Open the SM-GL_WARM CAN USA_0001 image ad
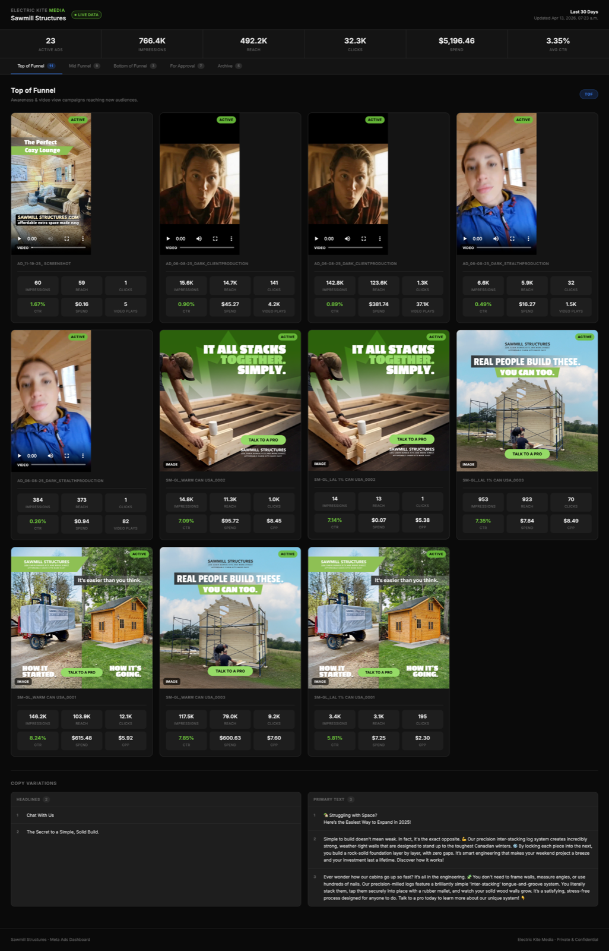The width and height of the screenshot is (609, 951). pos(82,618)
